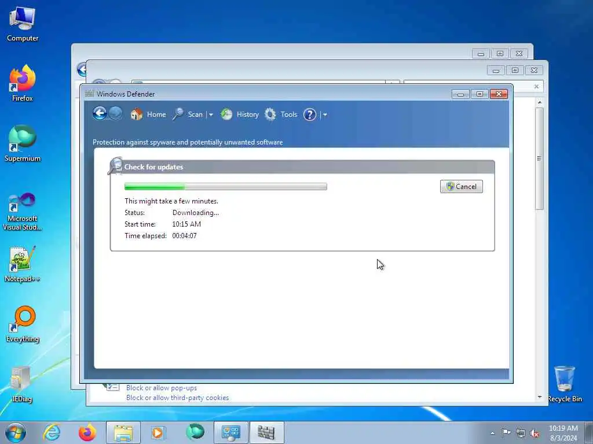Screen dimensions: 593x444
Task: Open Supermium from the taskbar
Action: click(195, 432)
